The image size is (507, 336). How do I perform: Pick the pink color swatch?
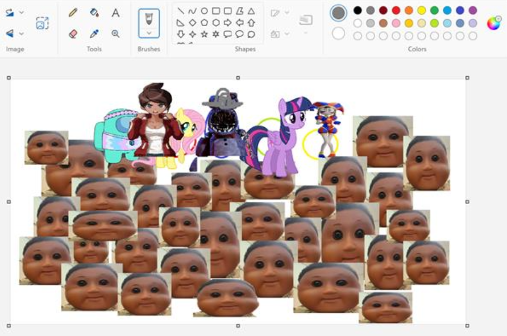tap(396, 23)
